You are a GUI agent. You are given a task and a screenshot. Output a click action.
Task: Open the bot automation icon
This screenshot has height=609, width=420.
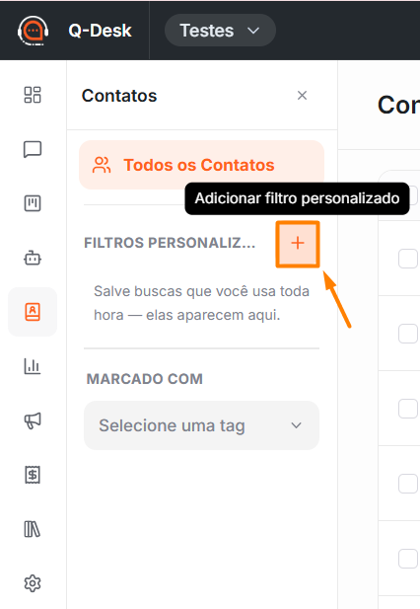(33, 258)
